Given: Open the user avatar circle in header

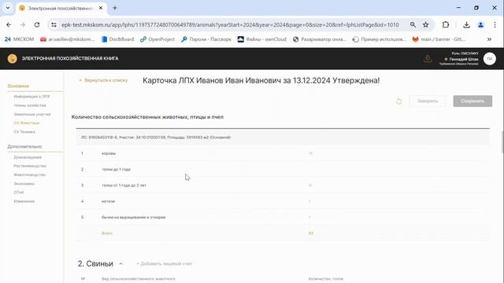Looking at the screenshot, I should tap(490, 59).
